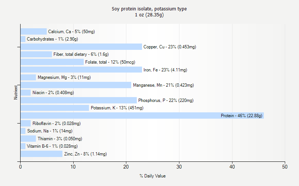Viewport: 299px width, 186px height.
Task: Click the Folate, total bar
Action: coord(52,62)
